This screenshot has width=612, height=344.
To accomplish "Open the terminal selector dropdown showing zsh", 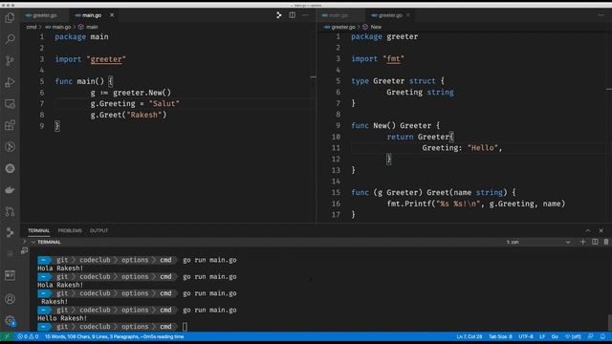I will pyautogui.click(x=537, y=242).
